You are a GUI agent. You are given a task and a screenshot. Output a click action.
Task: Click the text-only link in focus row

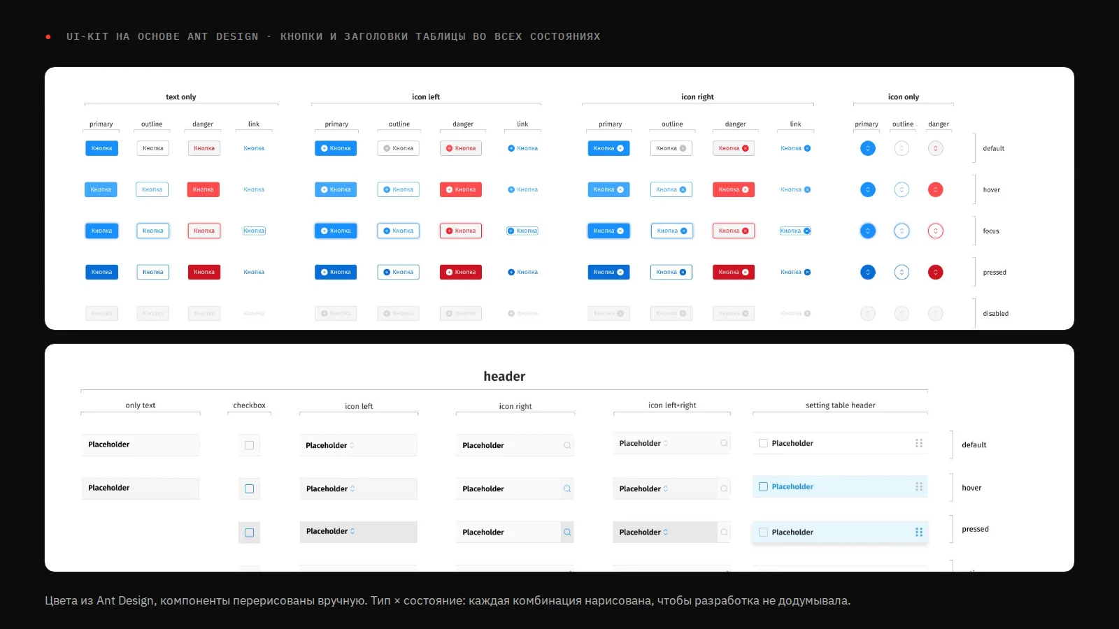(254, 231)
